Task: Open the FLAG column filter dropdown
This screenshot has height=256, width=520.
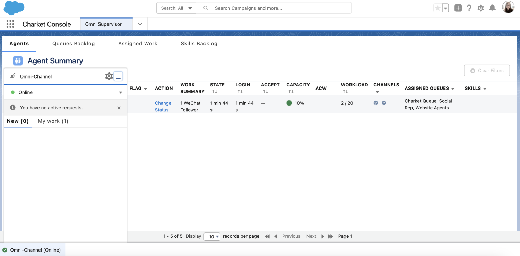Action: click(x=145, y=89)
